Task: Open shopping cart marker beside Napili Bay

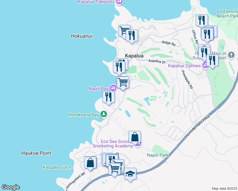Action: 123,82
